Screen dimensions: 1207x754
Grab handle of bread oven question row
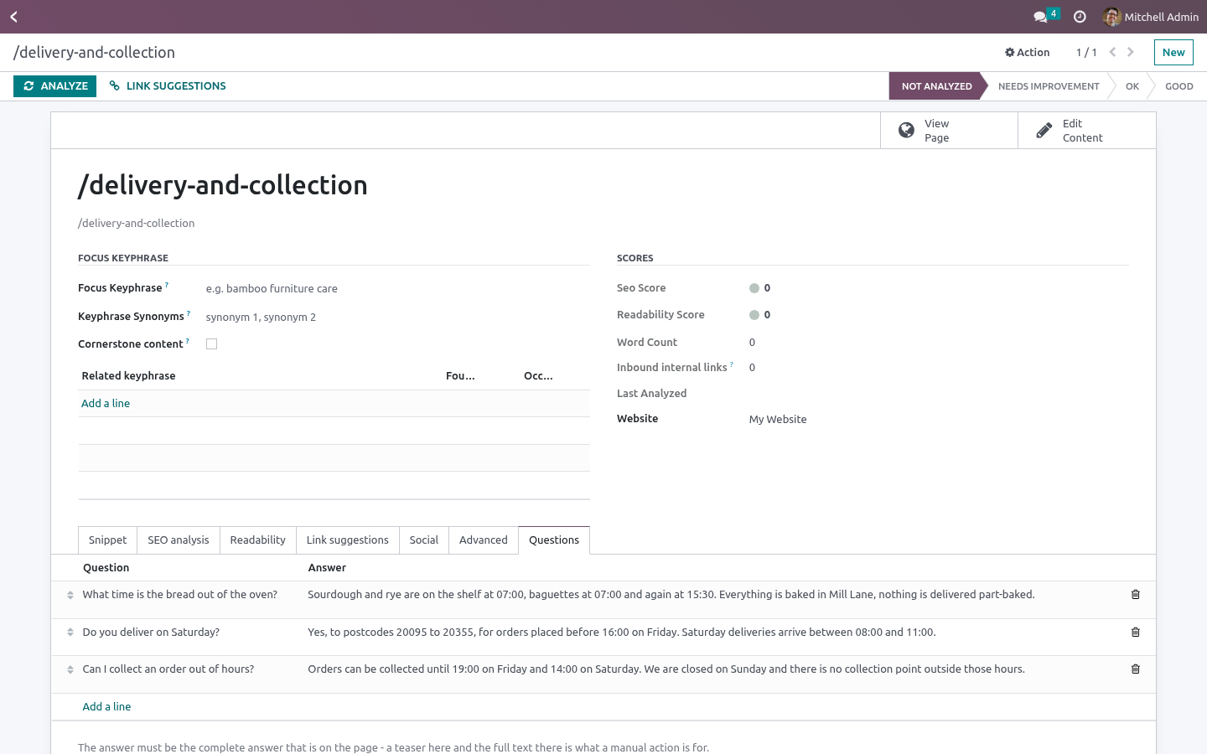70,595
